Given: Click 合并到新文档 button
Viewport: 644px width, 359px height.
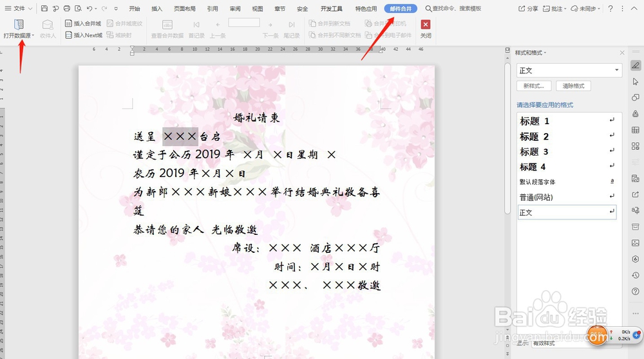Looking at the screenshot, I should [x=329, y=23].
